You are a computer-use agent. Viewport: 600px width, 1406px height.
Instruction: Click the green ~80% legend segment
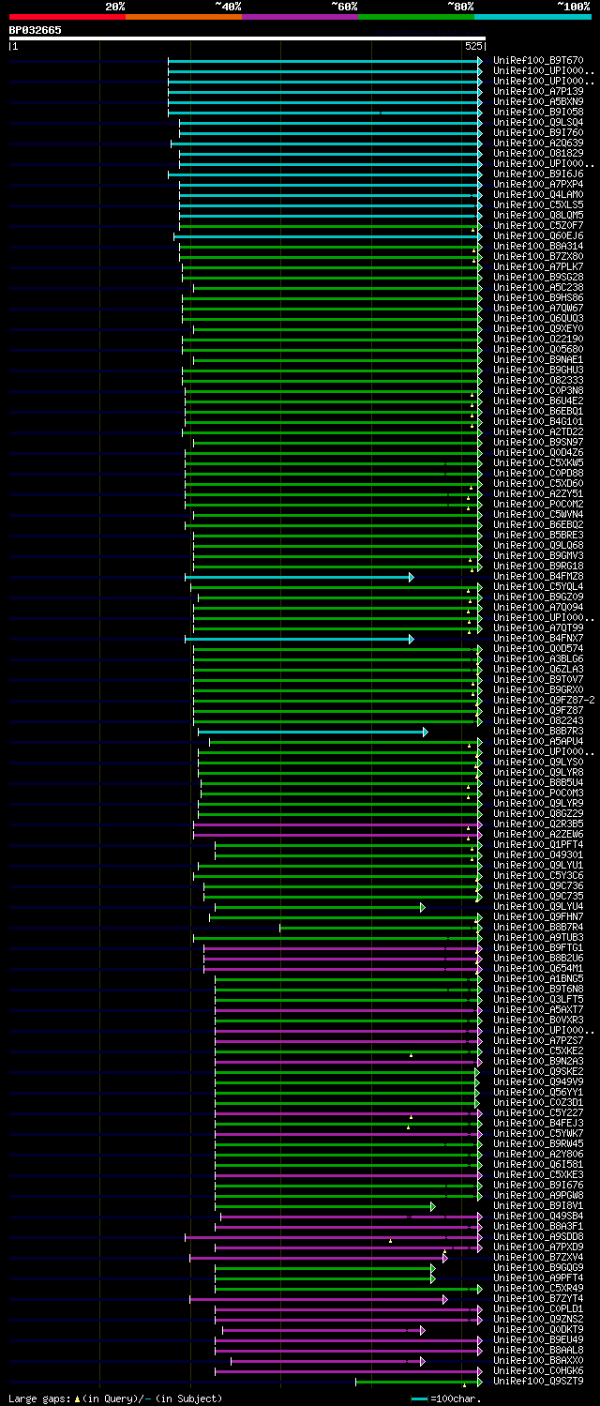coord(416,16)
